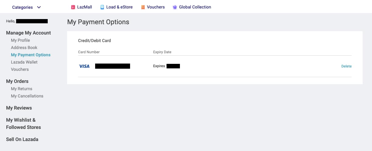Screen dimensions: 372x151
Task: Open My Wishlist & Followed Stores
Action: [x=23, y=123]
